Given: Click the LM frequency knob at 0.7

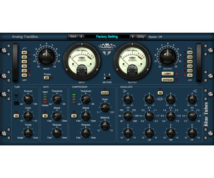Looking at the screenshot, I should pyautogui.click(x=149, y=116).
